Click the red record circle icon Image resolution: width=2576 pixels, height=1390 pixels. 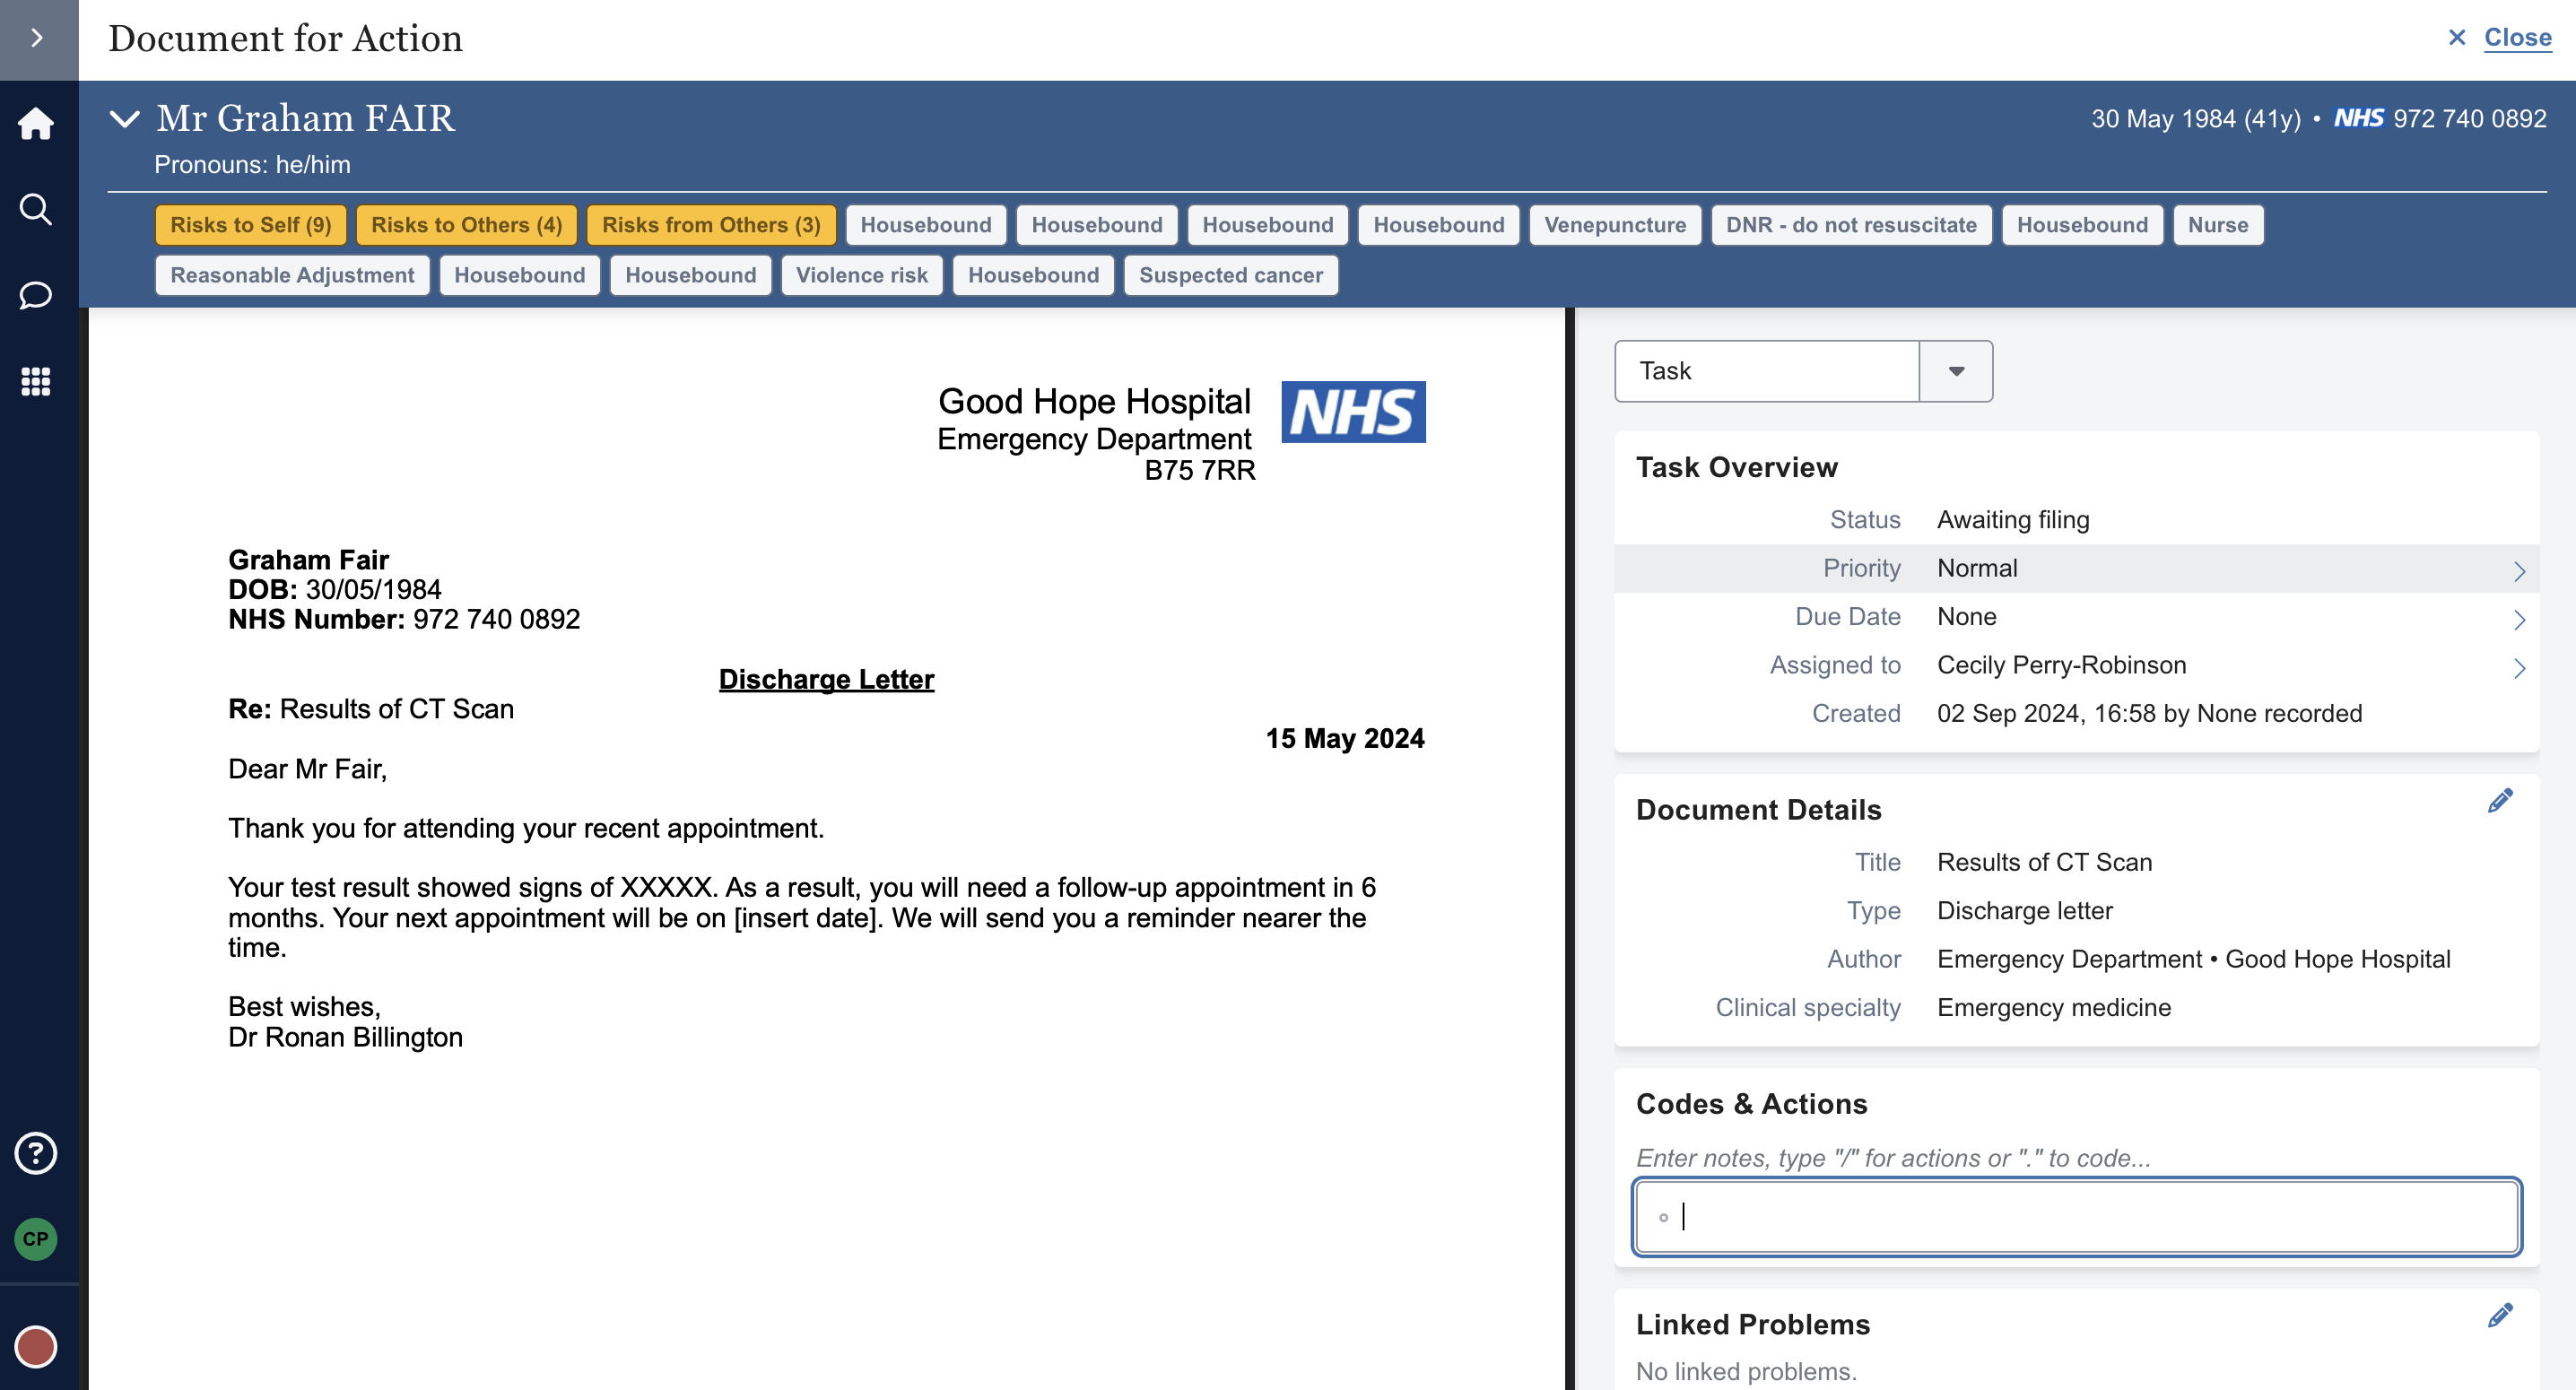click(x=36, y=1346)
